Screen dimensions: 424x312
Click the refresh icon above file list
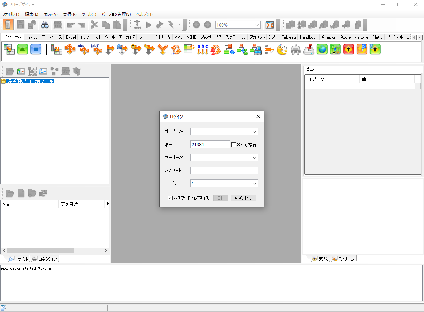point(43,193)
